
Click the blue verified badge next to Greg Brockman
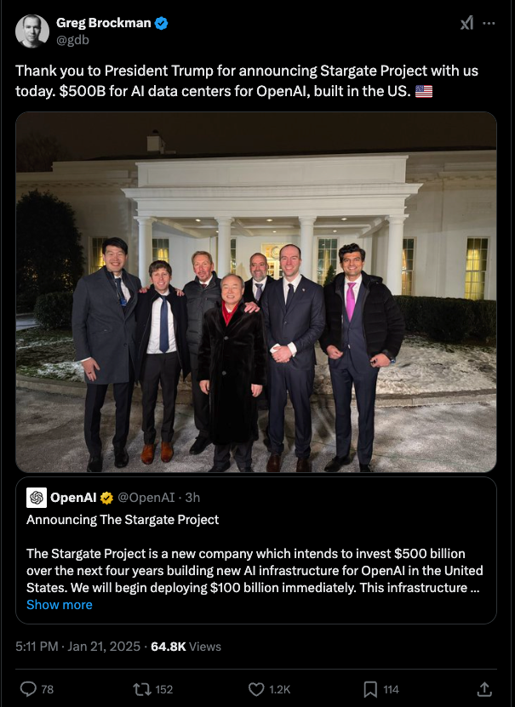tap(162, 23)
